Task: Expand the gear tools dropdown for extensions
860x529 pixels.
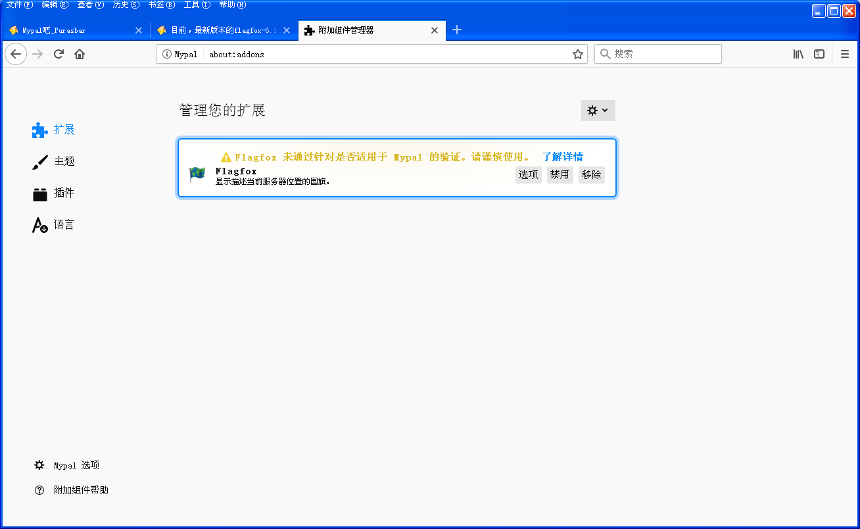Action: 598,111
